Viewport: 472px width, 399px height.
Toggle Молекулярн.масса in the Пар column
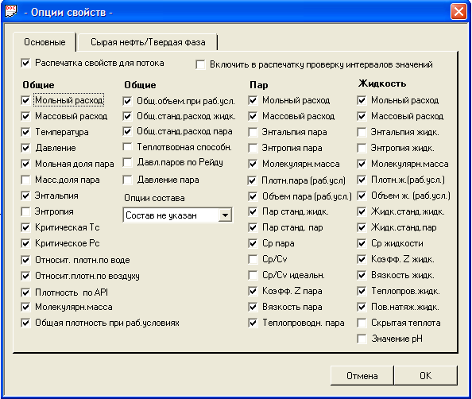click(253, 164)
